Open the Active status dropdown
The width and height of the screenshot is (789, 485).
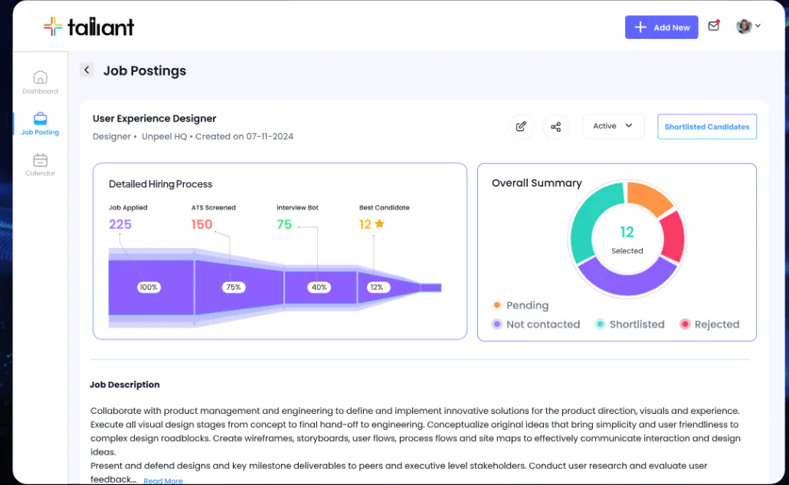pyautogui.click(x=613, y=126)
